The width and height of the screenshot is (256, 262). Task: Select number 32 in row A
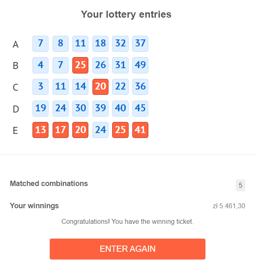pos(120,44)
